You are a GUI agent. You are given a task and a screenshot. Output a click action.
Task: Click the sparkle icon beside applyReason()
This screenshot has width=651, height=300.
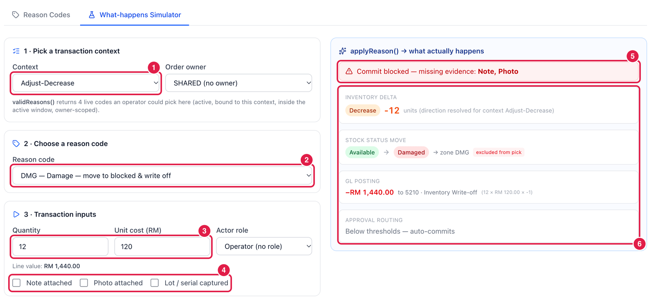coord(343,51)
